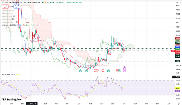Collapse the indicator legend with chevron button
This screenshot has width=182, height=105.
pos(4,28)
